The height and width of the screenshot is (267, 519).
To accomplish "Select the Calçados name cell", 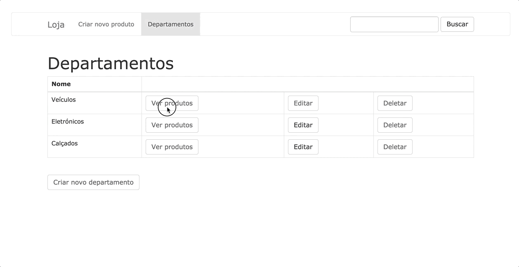I will [65, 143].
